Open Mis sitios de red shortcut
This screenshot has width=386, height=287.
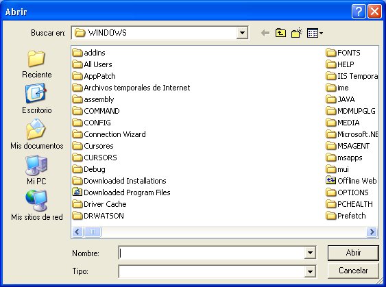click(36, 205)
